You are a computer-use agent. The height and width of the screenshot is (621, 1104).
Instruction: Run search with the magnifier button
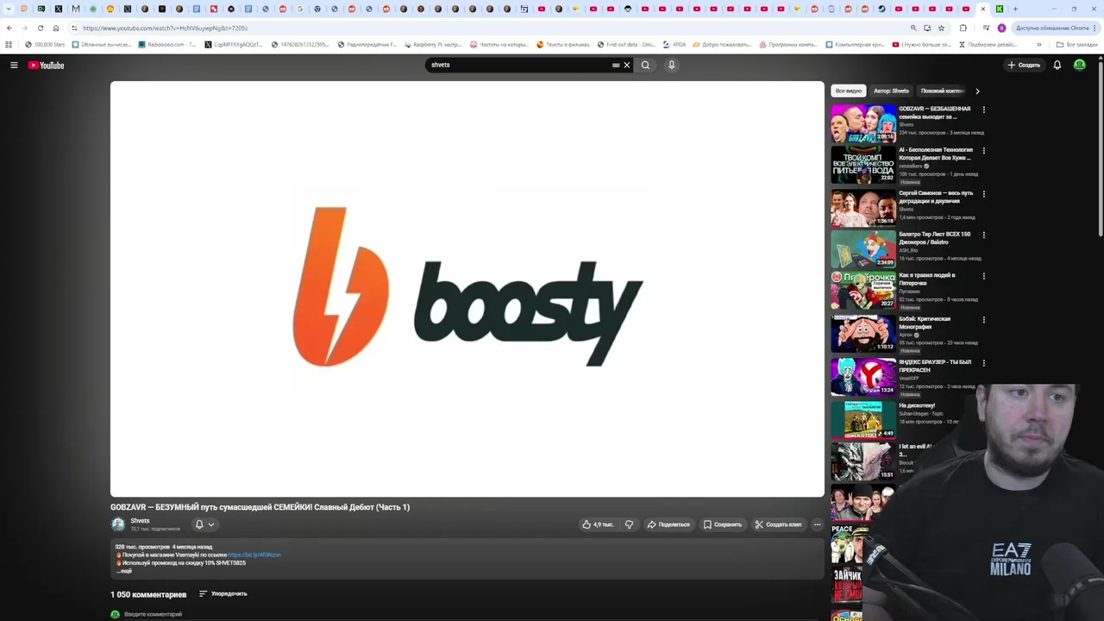point(645,65)
